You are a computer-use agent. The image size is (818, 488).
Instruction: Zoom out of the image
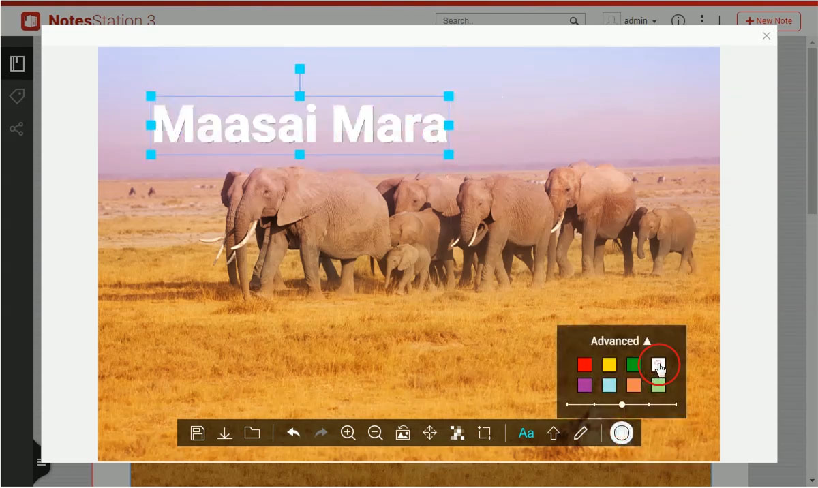(x=375, y=433)
